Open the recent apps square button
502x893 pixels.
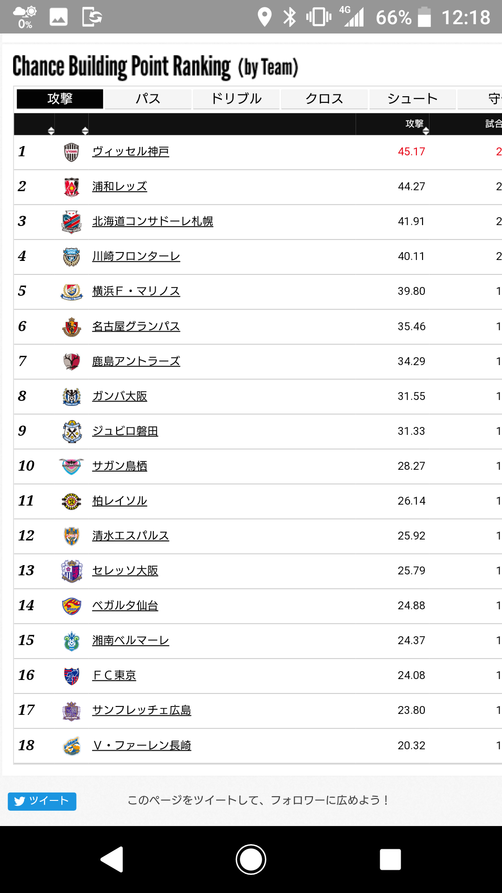coord(390,859)
